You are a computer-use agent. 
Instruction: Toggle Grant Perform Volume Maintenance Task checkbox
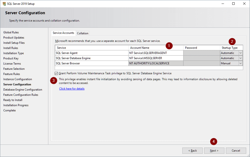pyautogui.click(x=56, y=74)
